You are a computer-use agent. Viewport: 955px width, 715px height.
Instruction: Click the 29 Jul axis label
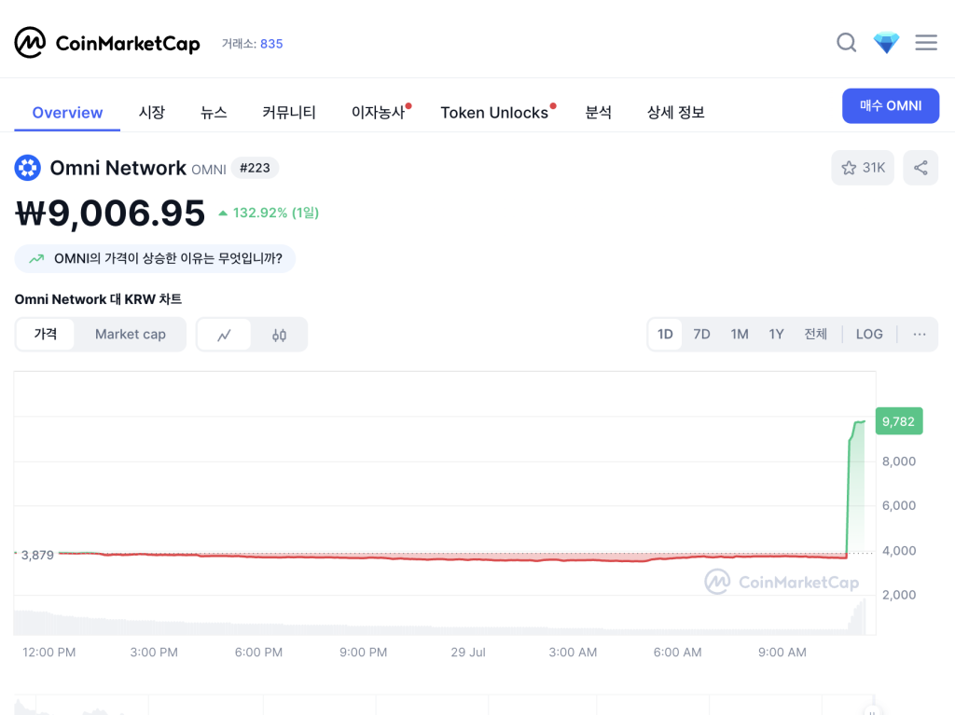(468, 653)
